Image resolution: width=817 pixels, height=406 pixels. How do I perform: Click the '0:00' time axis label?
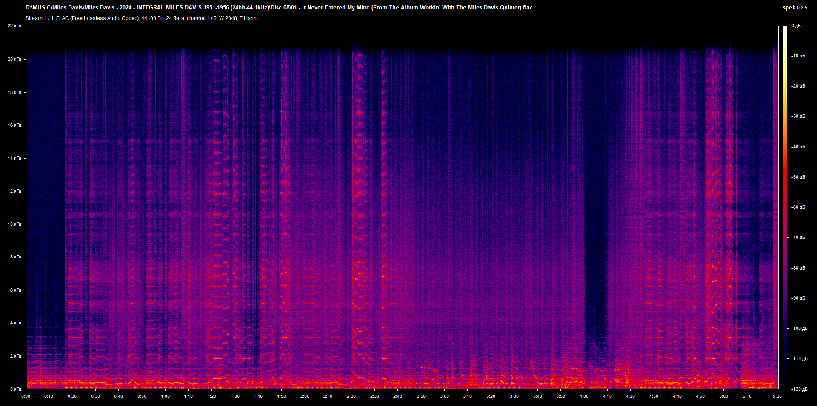point(26,396)
